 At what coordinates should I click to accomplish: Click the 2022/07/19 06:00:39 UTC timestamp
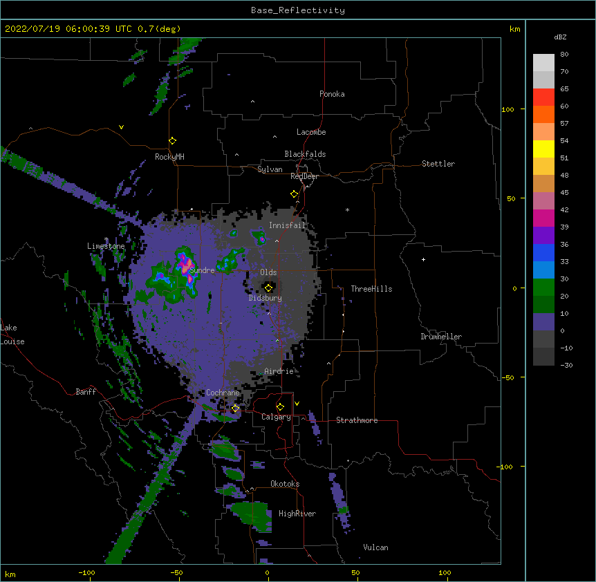coord(68,29)
